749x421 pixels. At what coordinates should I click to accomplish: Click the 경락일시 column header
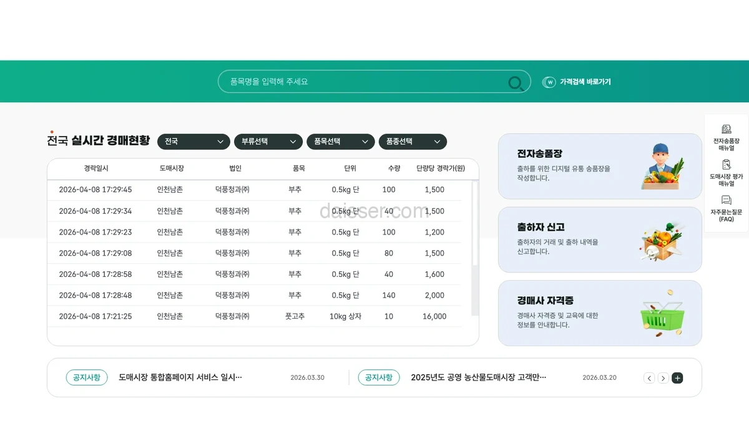pos(96,168)
